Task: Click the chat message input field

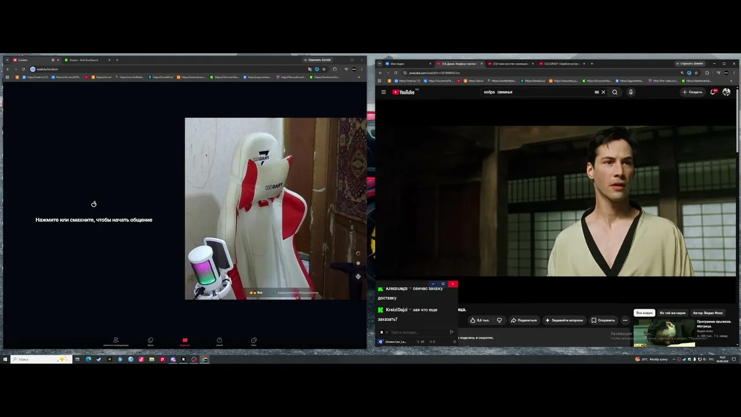Action: click(x=418, y=332)
